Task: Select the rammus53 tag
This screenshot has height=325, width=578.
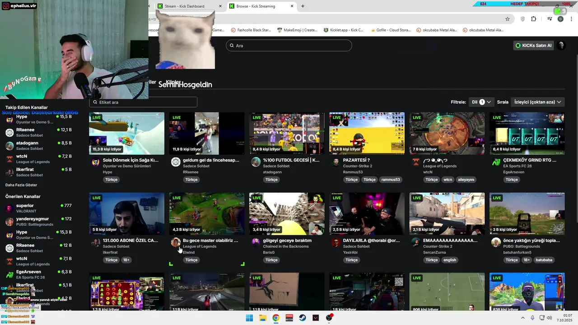Action: tap(391, 180)
